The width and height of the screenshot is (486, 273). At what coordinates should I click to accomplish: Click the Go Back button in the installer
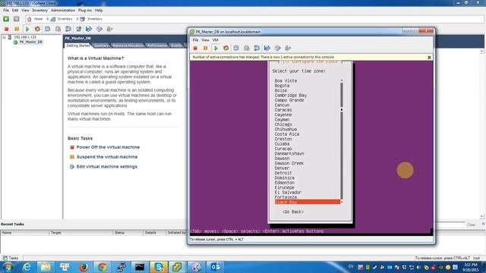coord(293,212)
